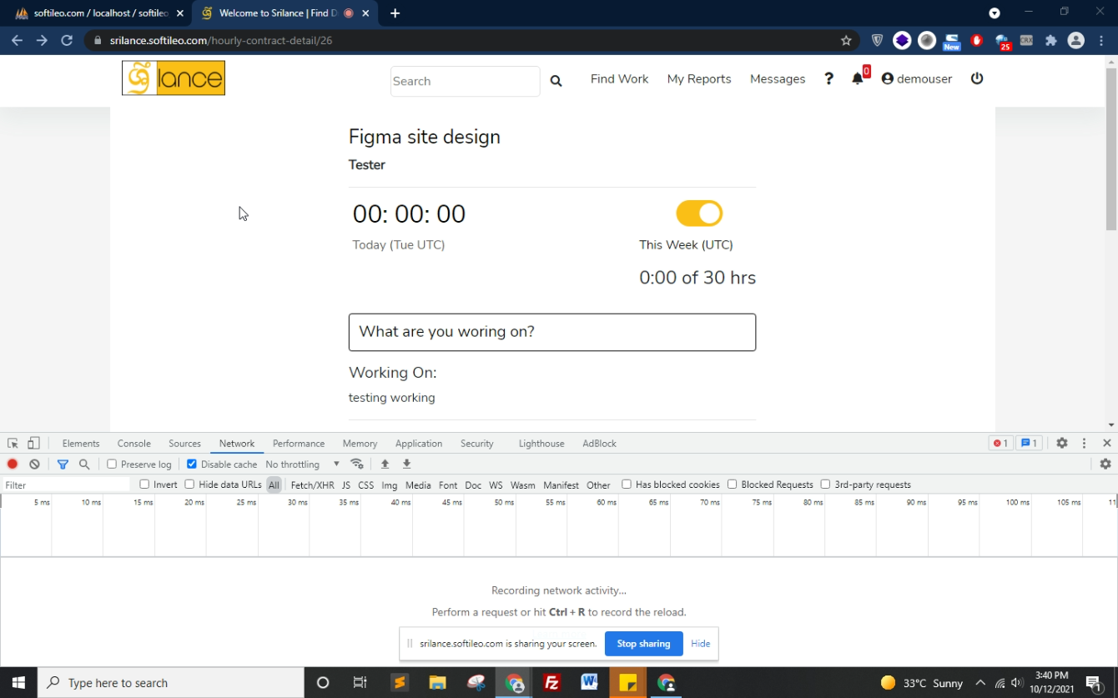Viewport: 1118px width, 698px height.
Task: Open the No throttling dropdown
Action: [x=302, y=464]
